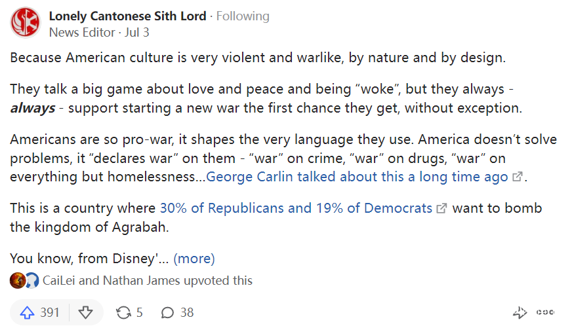Open the George Carlin talked about this link

click(357, 177)
